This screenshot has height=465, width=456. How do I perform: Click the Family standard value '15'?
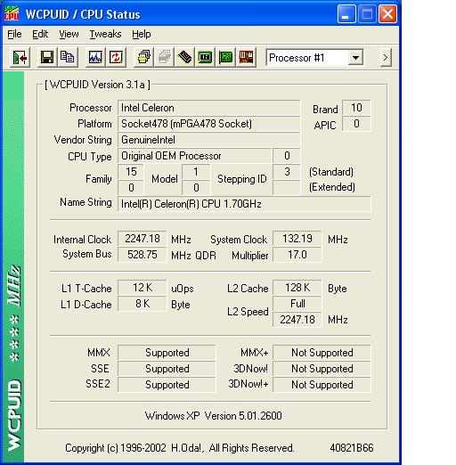(x=131, y=172)
